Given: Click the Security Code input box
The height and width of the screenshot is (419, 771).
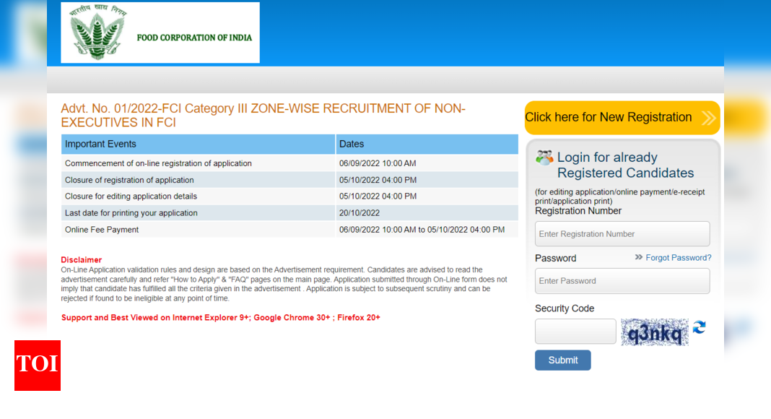Looking at the screenshot, I should tap(575, 331).
